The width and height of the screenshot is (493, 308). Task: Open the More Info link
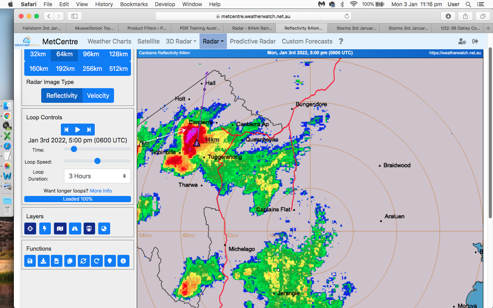(101, 191)
